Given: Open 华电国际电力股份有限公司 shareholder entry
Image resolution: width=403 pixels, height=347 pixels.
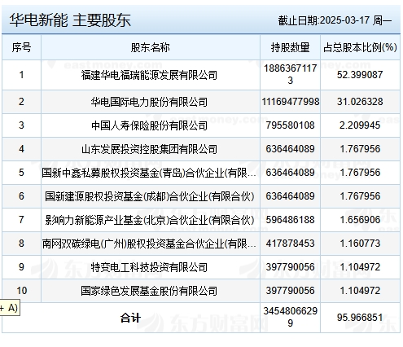Looking at the screenshot, I should pos(149,102).
